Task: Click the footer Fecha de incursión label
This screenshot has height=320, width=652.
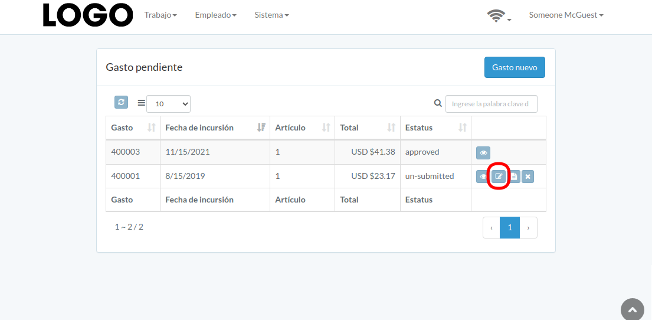Action: click(199, 200)
